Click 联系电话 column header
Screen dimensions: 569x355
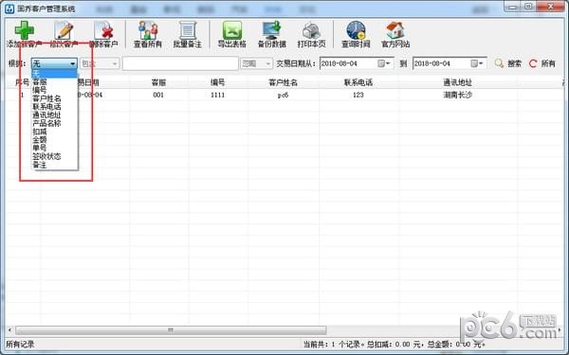point(358,82)
